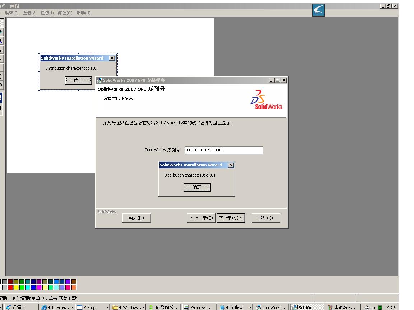Click the Xunlei floating bird icon
This screenshot has width=414, height=310.
pos(318,10)
